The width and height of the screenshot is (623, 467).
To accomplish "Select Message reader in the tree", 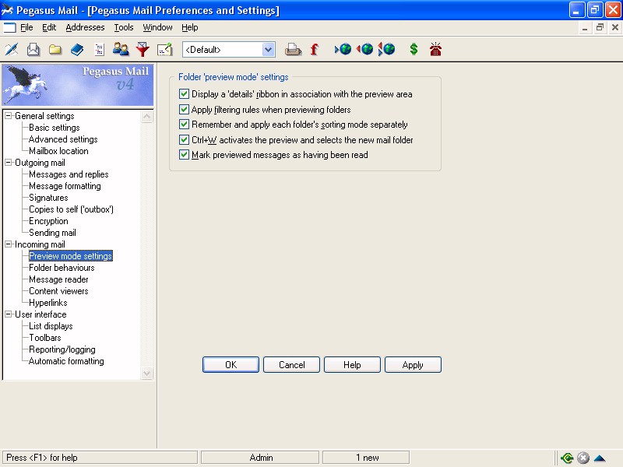I will (x=58, y=279).
